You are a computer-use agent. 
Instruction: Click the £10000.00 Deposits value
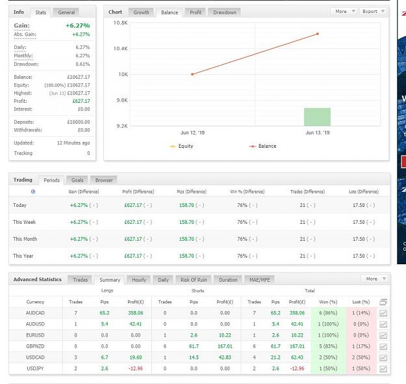79,122
